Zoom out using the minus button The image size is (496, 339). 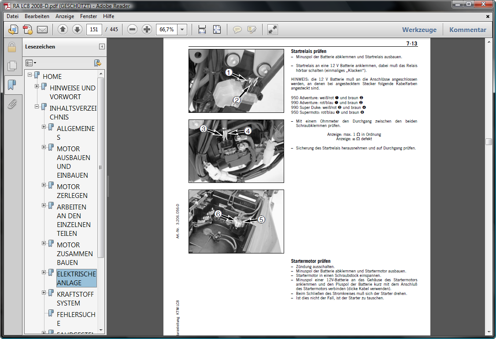pos(132,30)
